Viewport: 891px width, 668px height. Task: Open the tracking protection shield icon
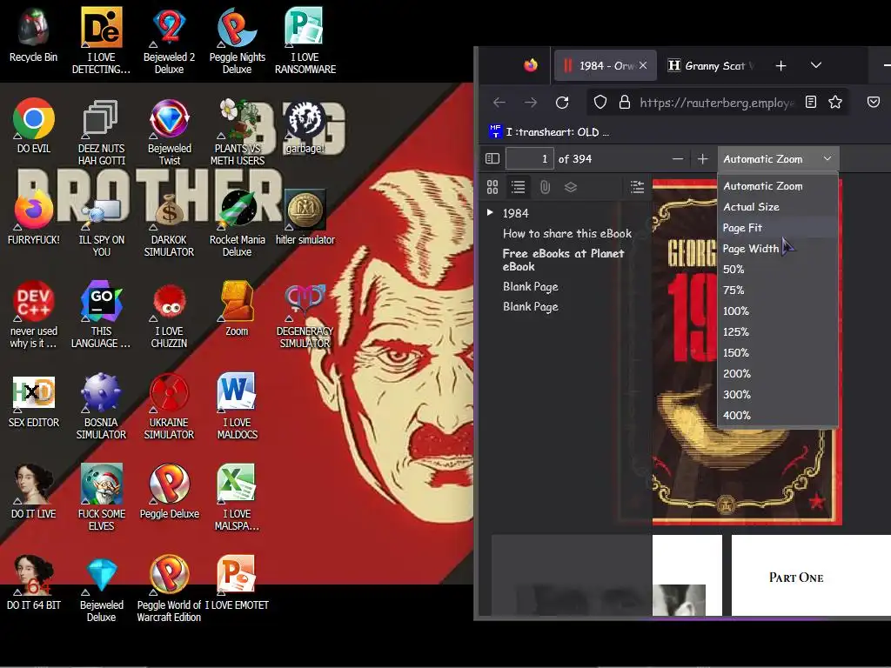tap(600, 103)
